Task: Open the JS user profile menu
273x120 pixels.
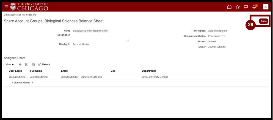Action: (x=266, y=7)
